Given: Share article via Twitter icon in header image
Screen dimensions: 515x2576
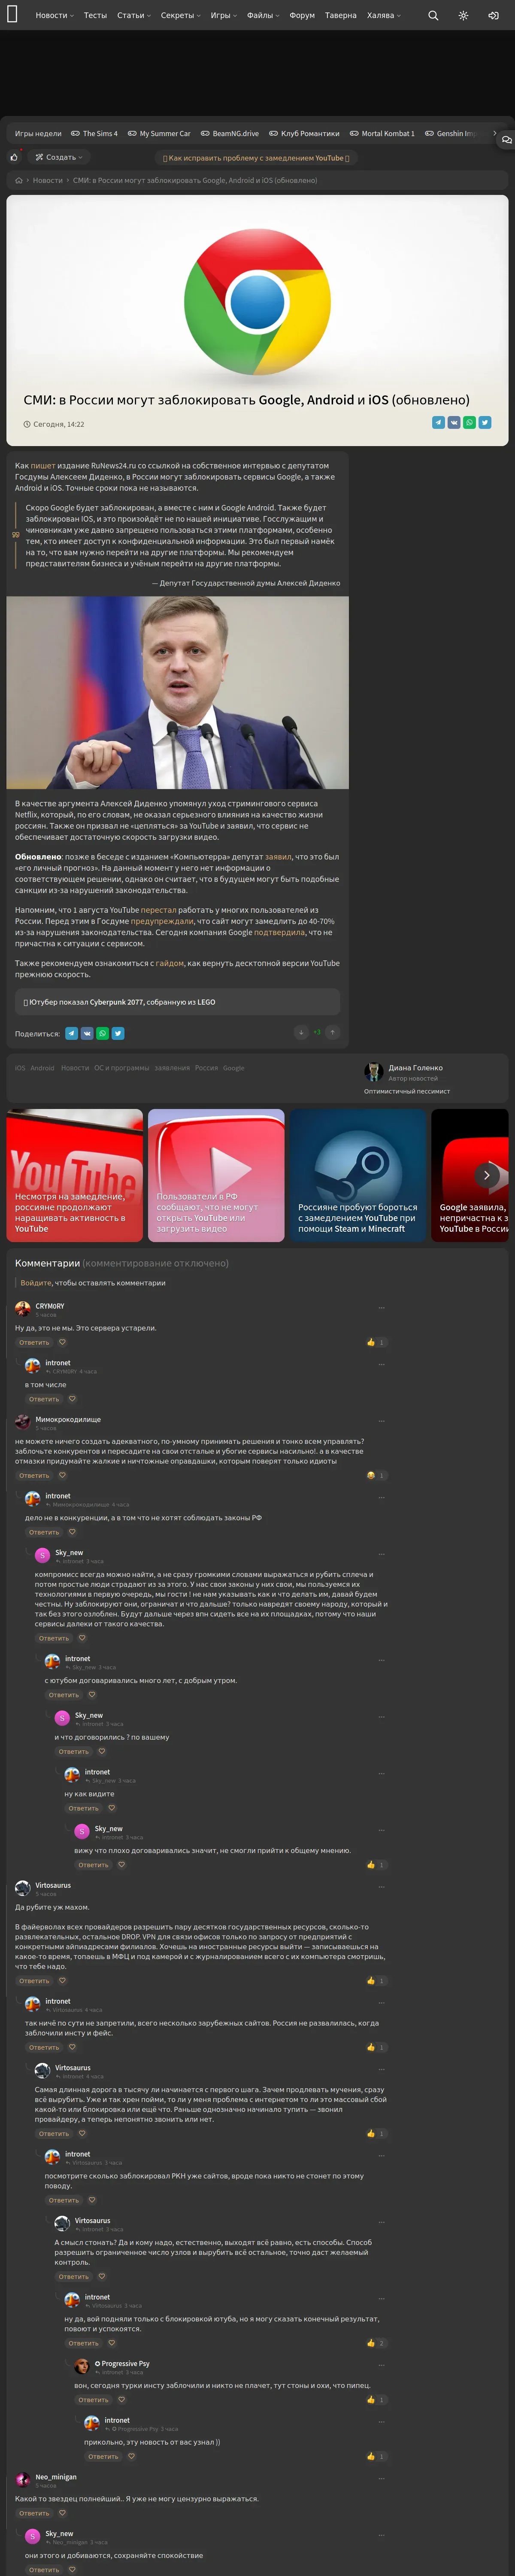Looking at the screenshot, I should pos(485,423).
